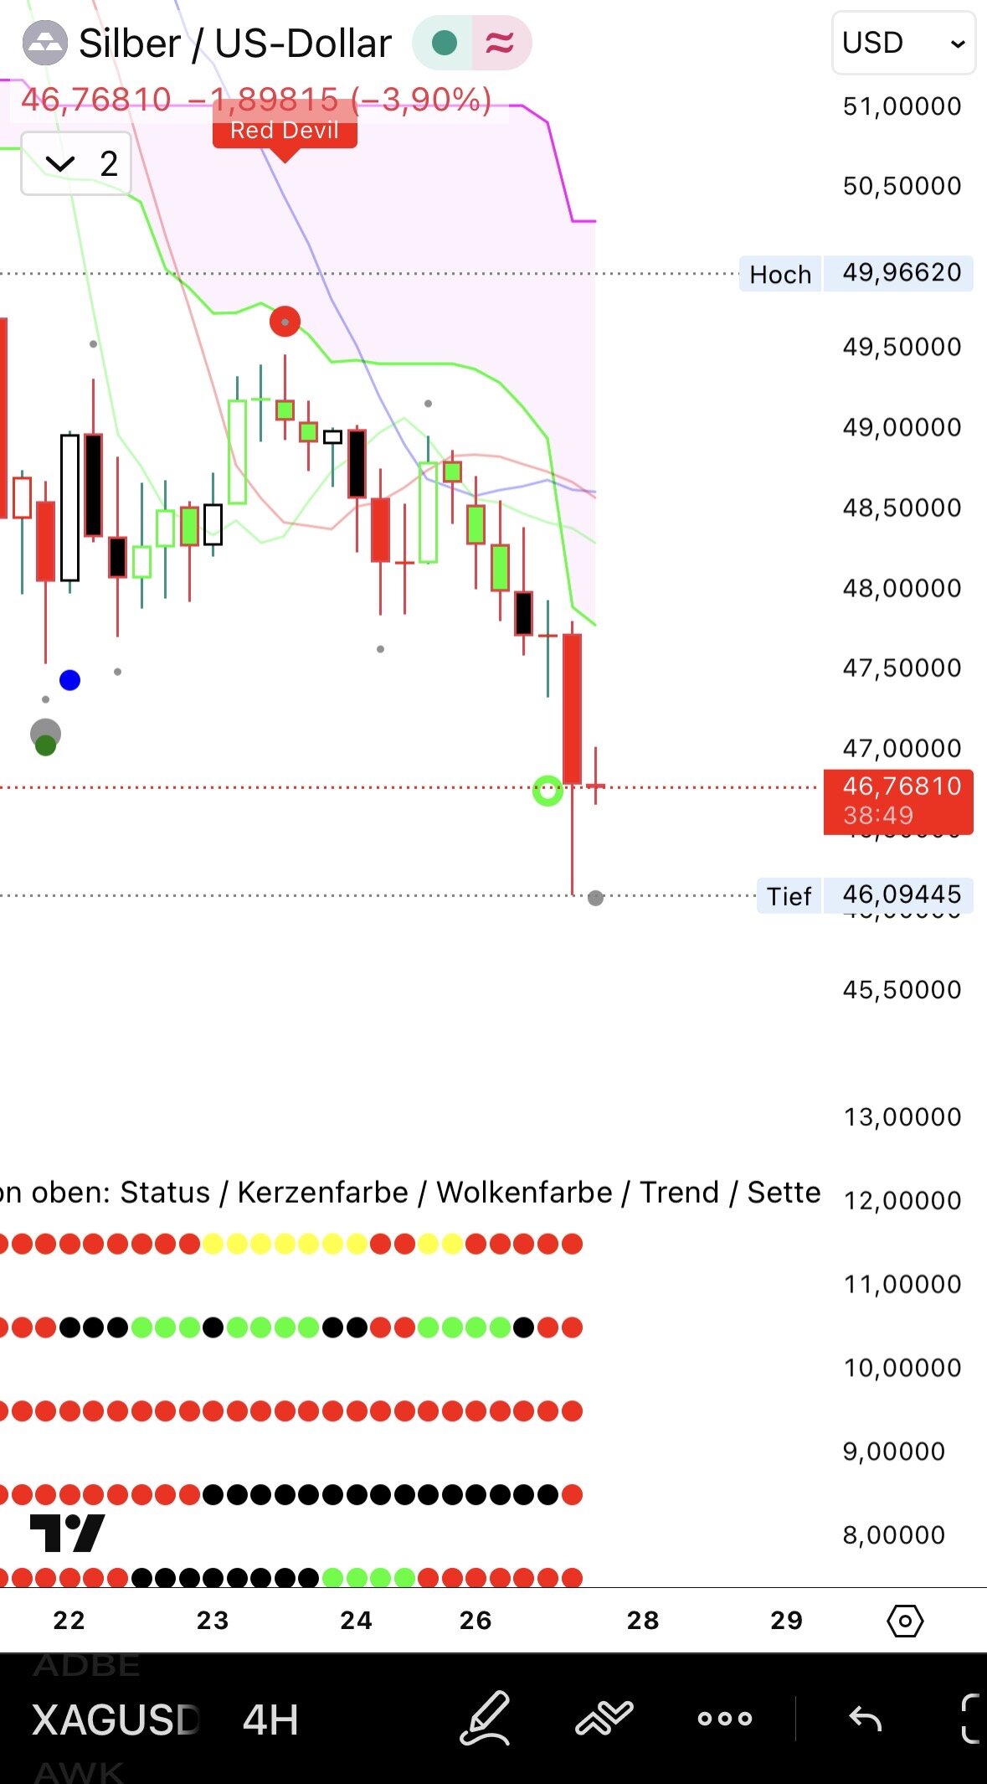Select the Red Devil signal label
The height and width of the screenshot is (1784, 987).
[285, 131]
